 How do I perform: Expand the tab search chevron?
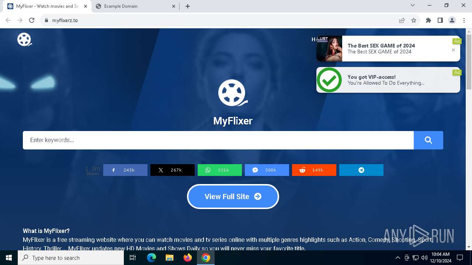413,6
